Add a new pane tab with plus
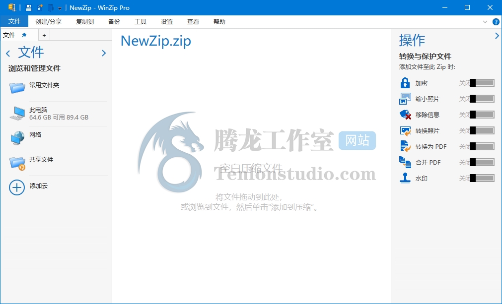Screen dimensions: 502x304 [x=44, y=35]
